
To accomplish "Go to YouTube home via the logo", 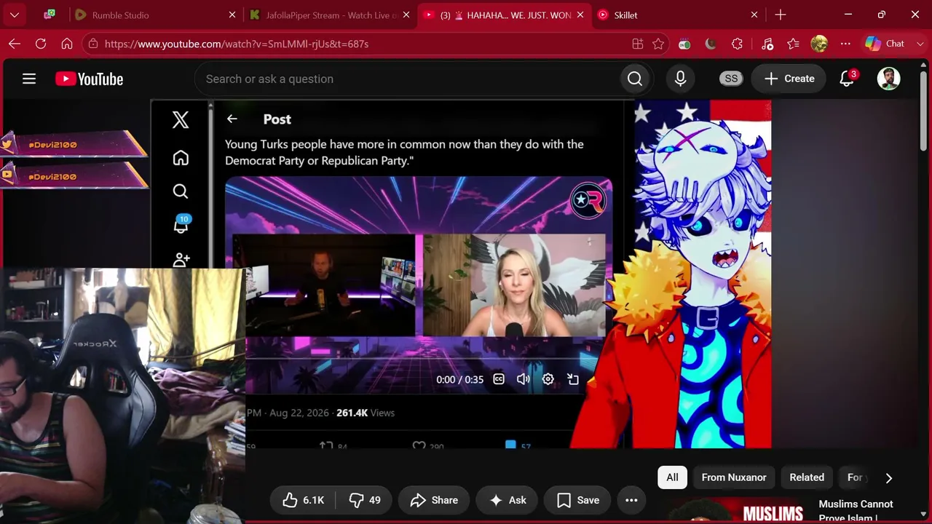I will [90, 79].
